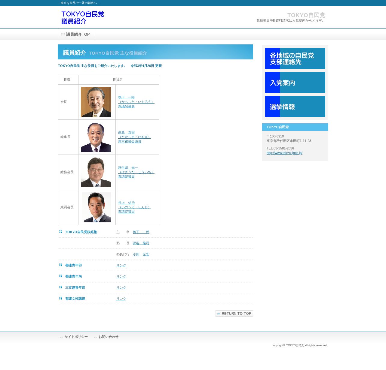
Task: Open the 入党案内 banner
Action: [x=295, y=83]
